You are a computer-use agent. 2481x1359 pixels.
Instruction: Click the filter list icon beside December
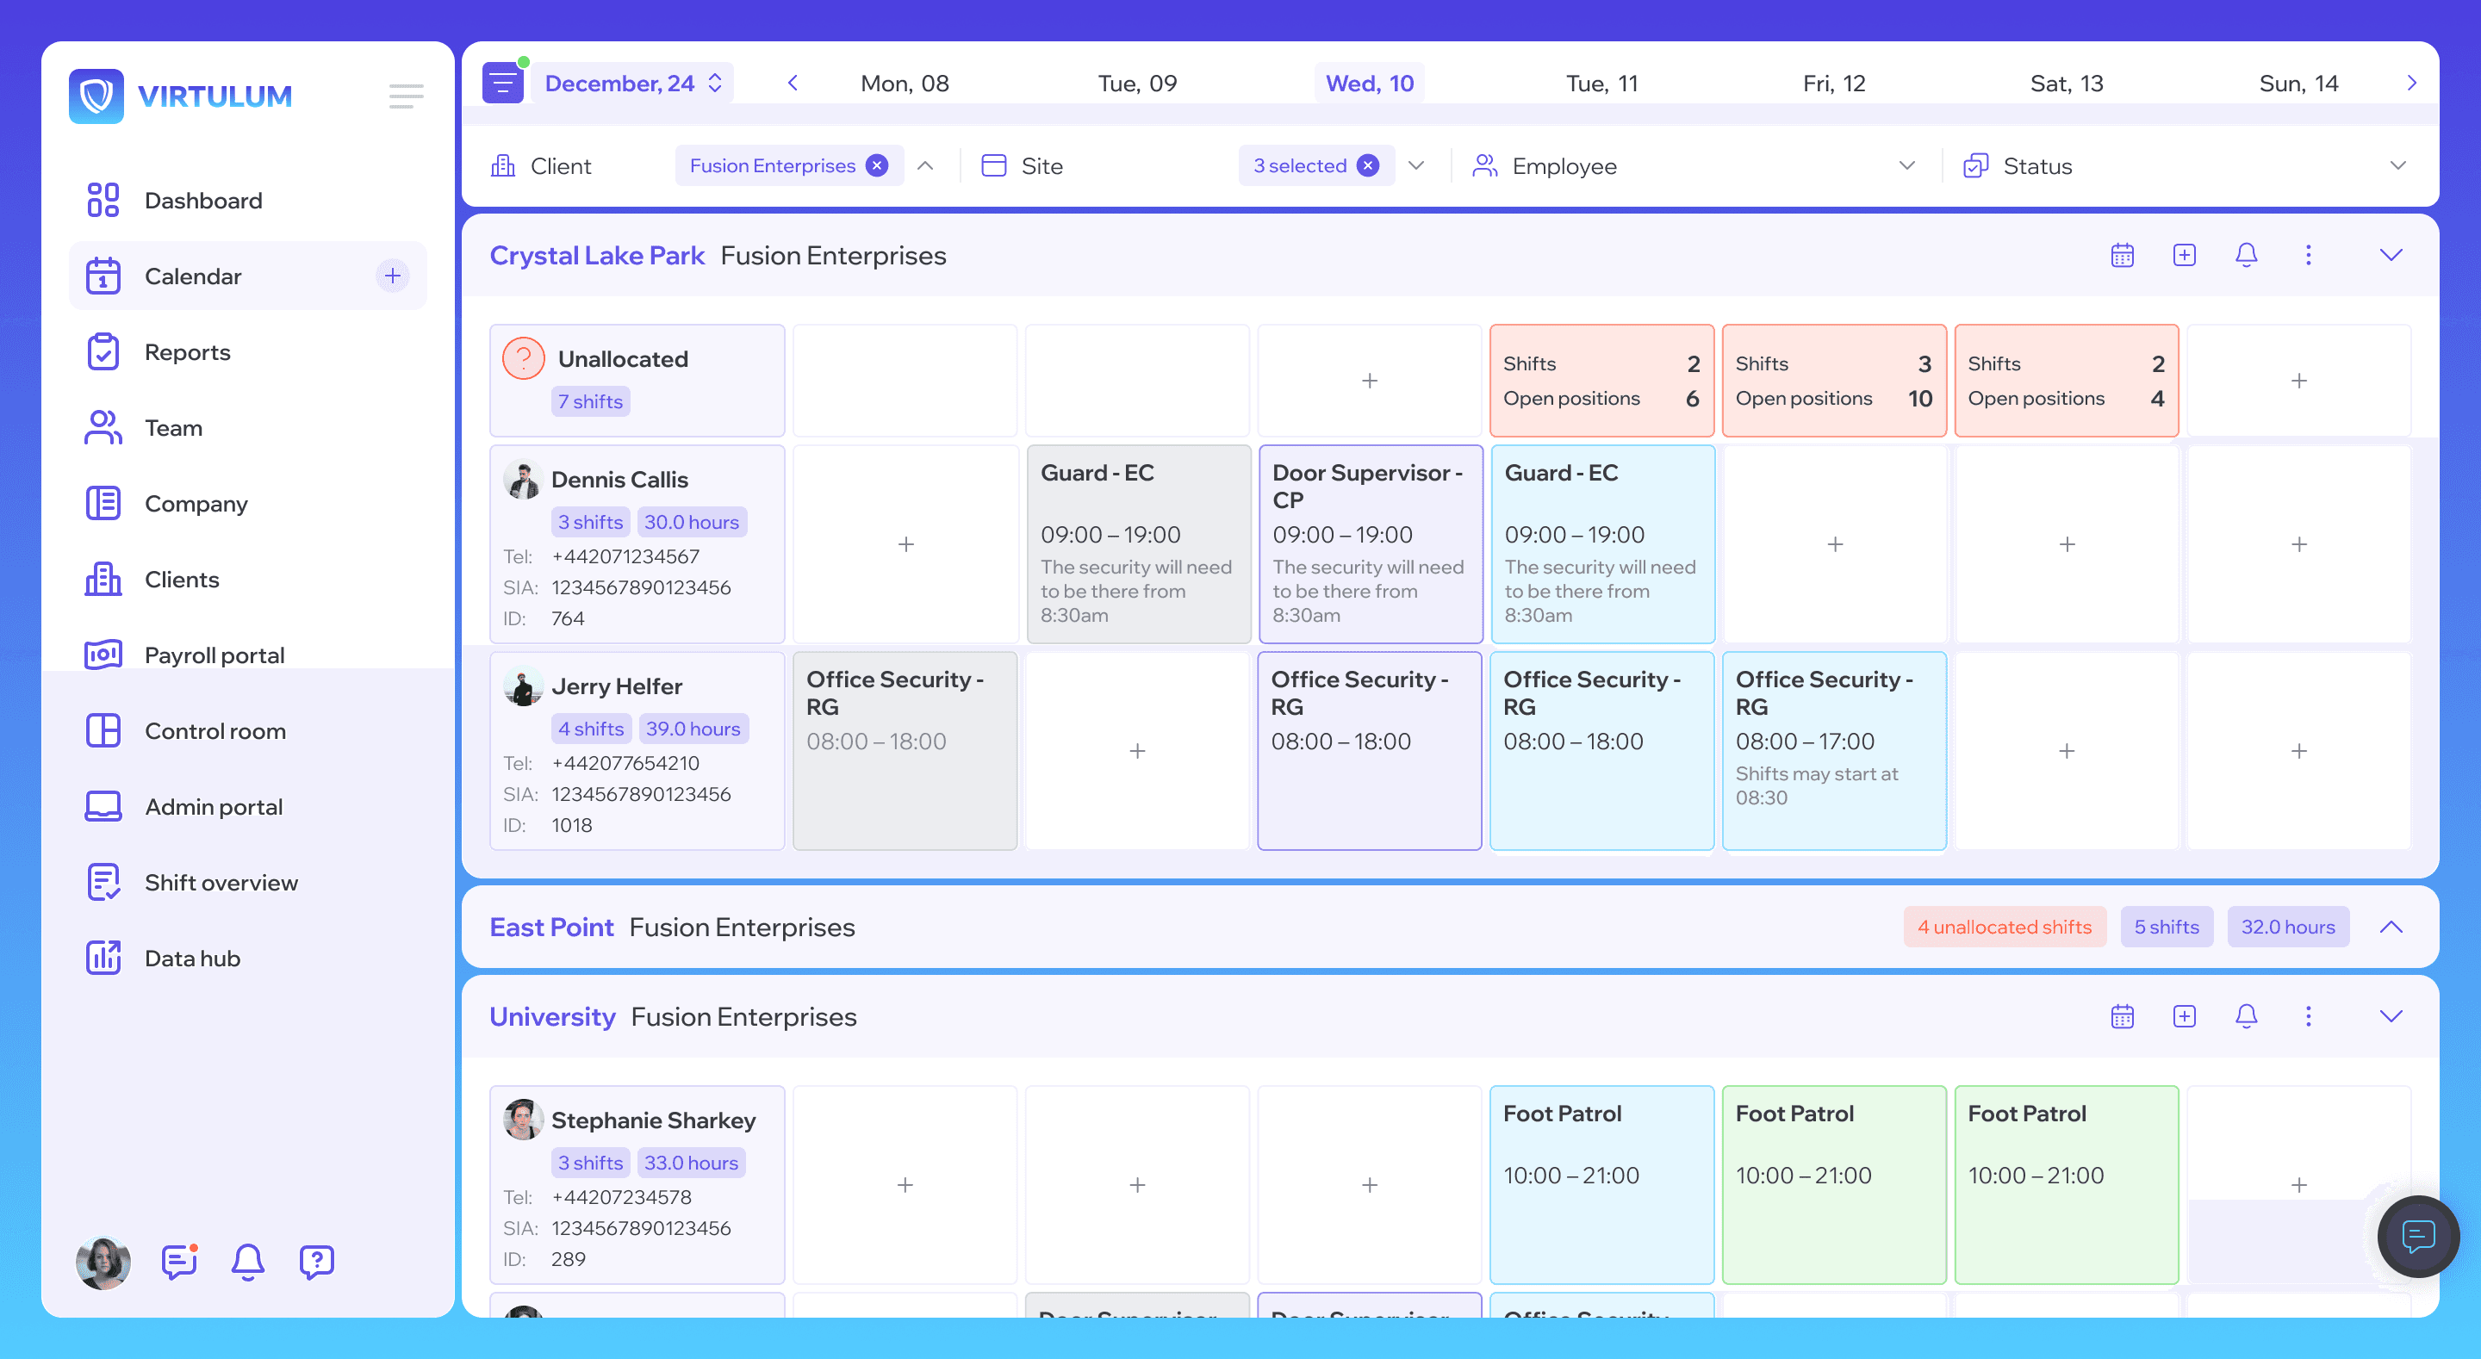point(503,84)
